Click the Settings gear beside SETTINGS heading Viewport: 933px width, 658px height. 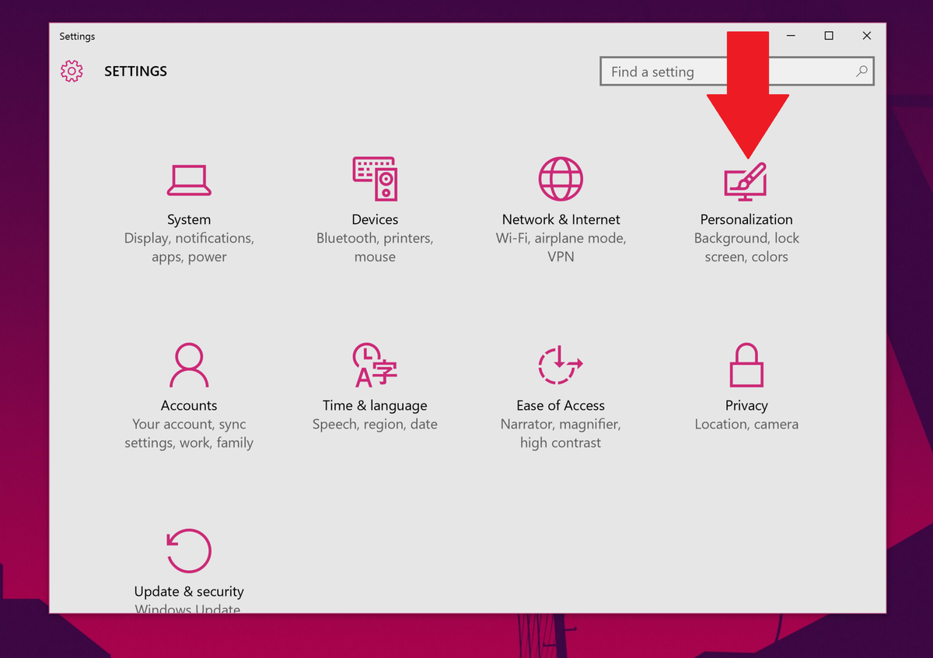(72, 71)
